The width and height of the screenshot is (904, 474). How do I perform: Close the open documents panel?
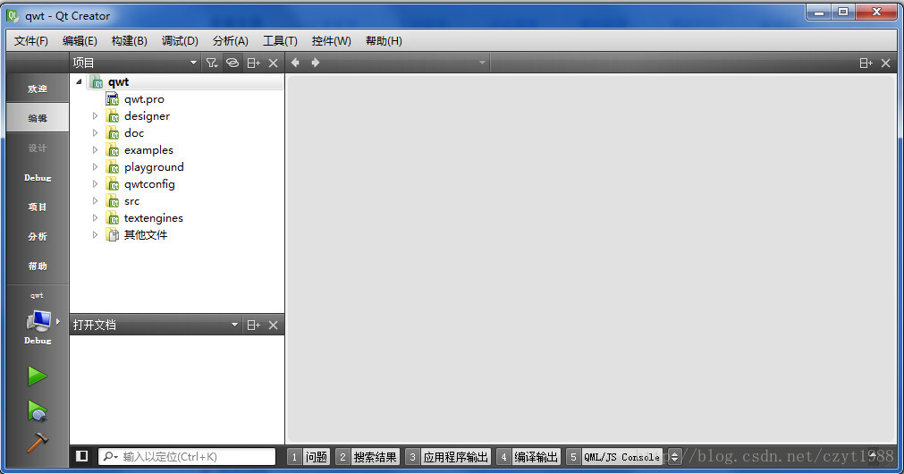point(274,326)
